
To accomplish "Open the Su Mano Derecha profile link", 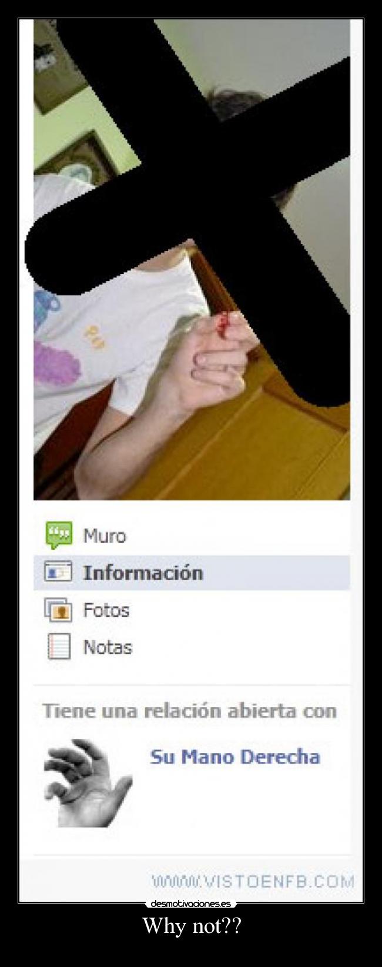I will 235,757.
